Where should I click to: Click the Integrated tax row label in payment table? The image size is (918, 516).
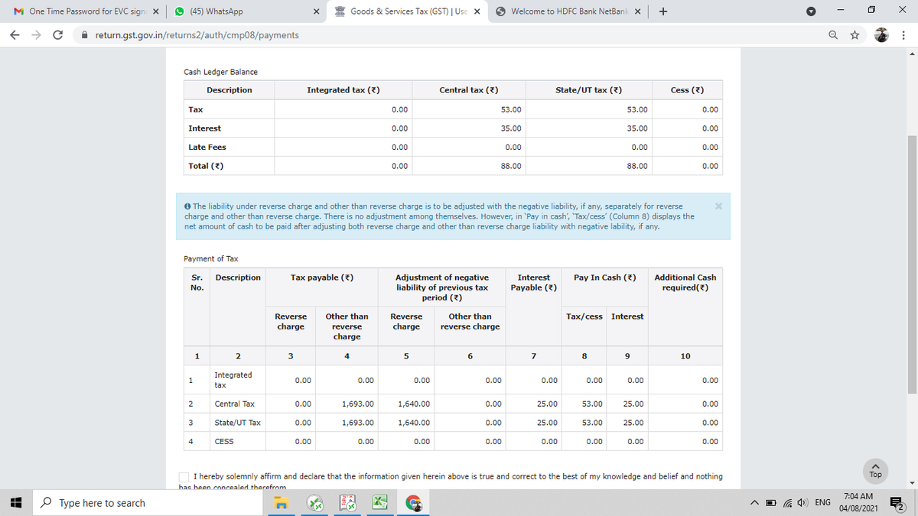tap(233, 380)
